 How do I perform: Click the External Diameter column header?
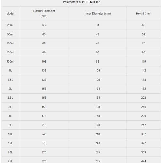pyautogui.click(x=44, y=13)
